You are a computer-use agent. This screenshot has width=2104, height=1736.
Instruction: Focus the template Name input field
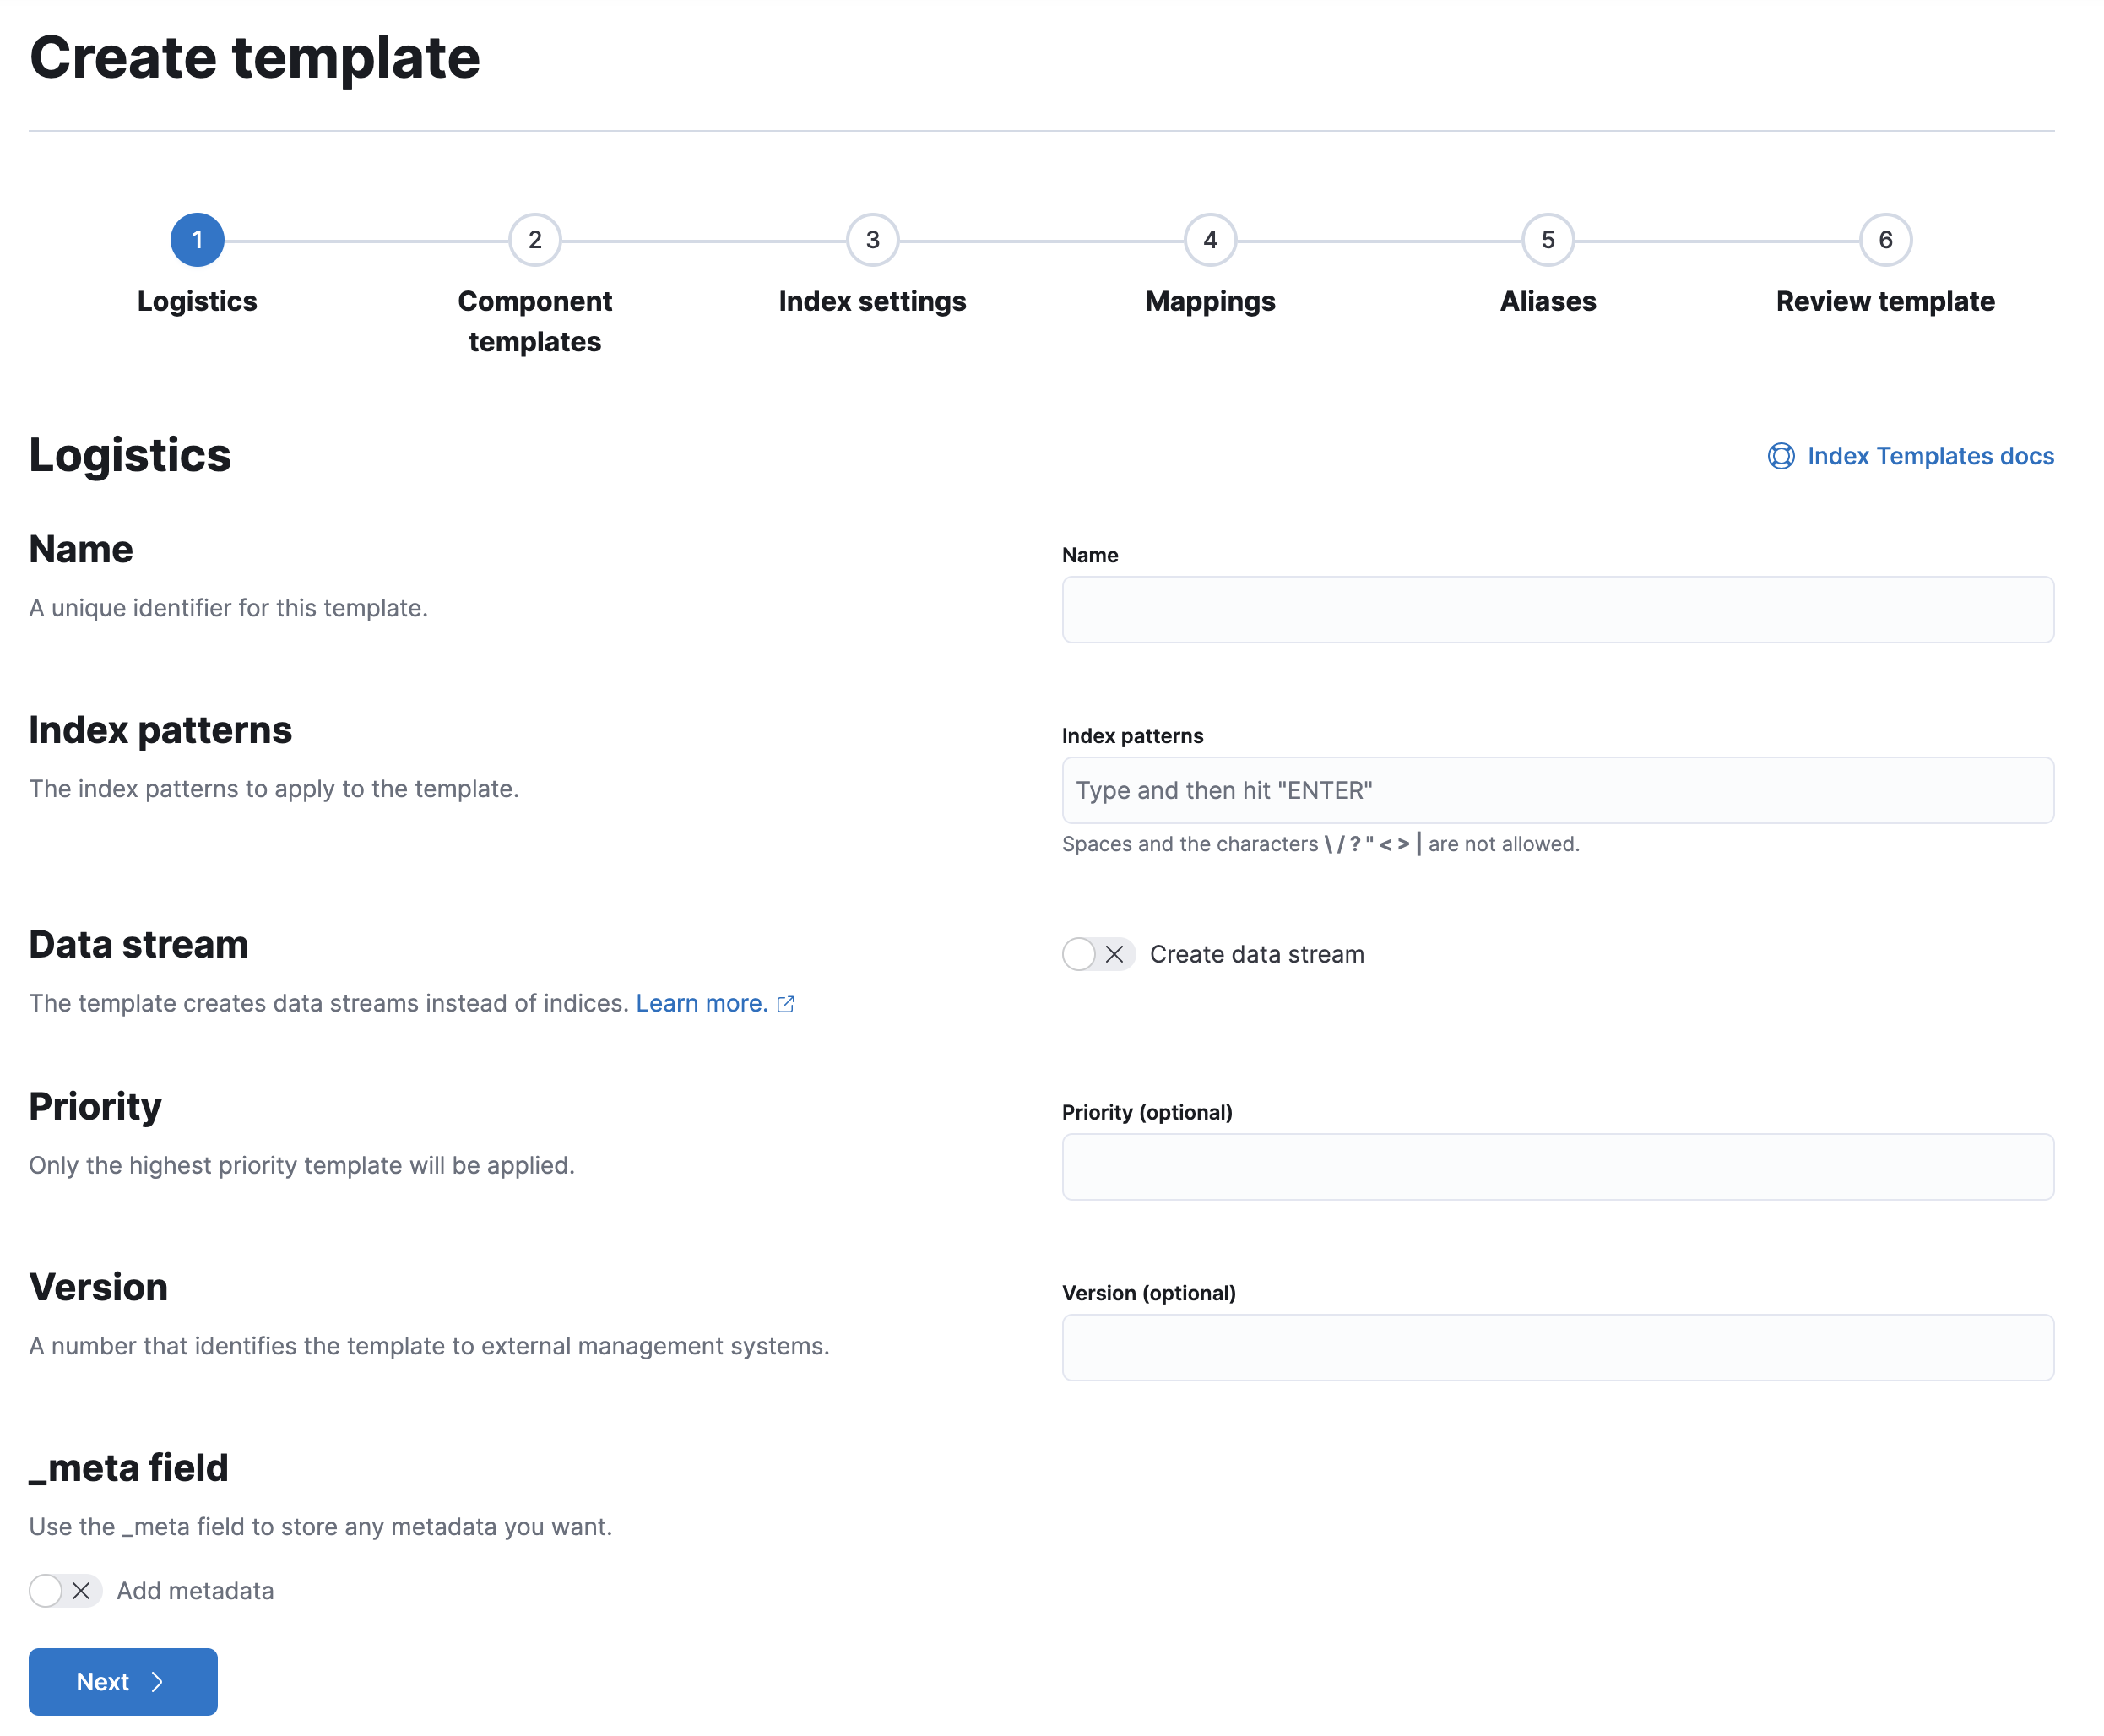click(x=1557, y=609)
